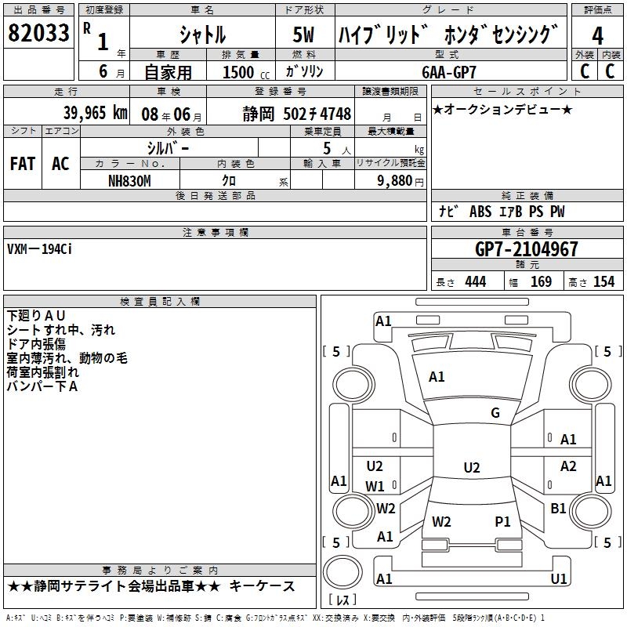This screenshot has width=627, height=627.
Task: Click the spare tire circle in the diagram
Action: click(342, 573)
